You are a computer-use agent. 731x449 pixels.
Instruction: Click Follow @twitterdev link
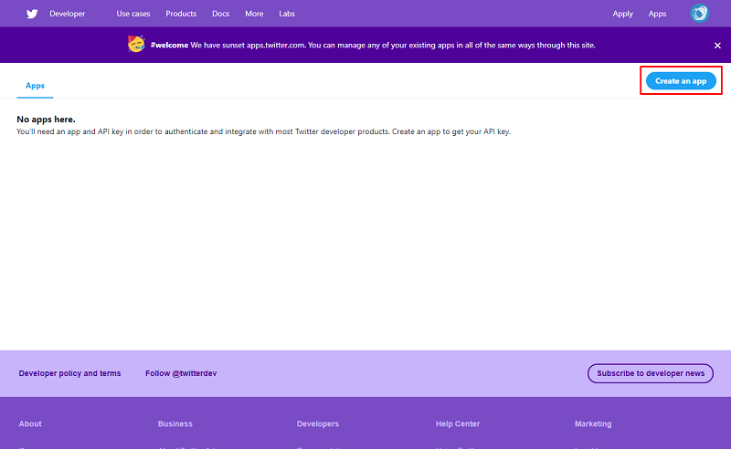(181, 373)
